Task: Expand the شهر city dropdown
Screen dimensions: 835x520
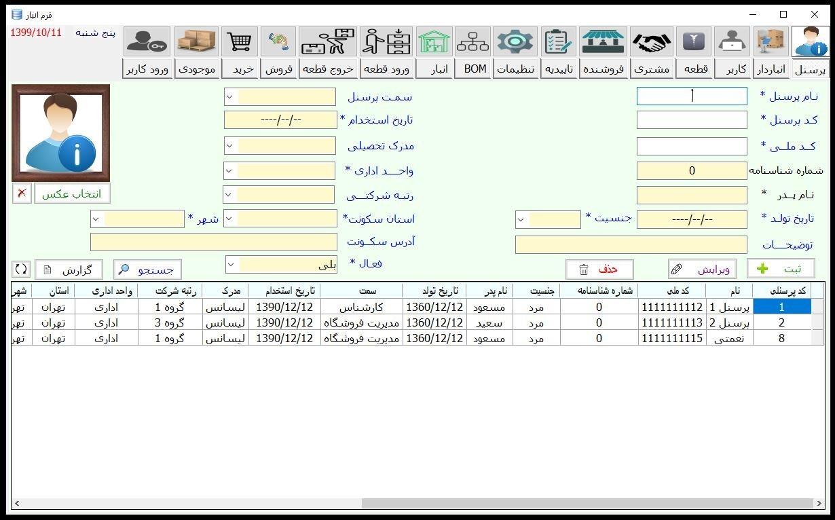Action: pos(96,219)
